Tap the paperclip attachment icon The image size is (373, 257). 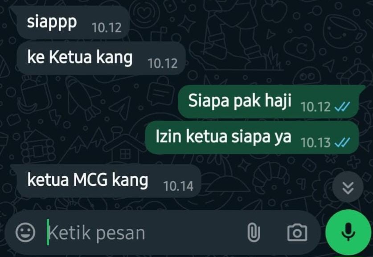tap(254, 232)
